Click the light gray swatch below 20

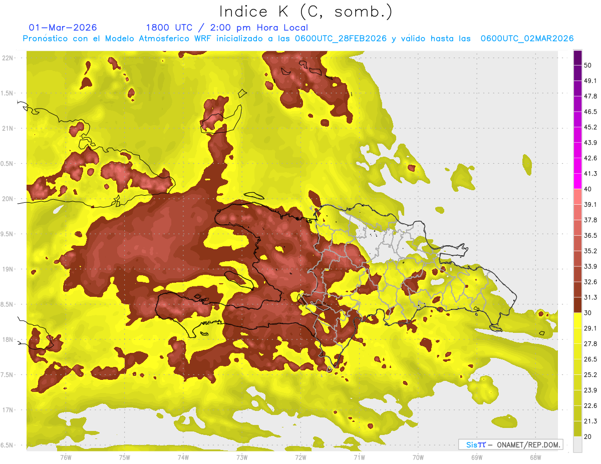[x=577, y=444]
